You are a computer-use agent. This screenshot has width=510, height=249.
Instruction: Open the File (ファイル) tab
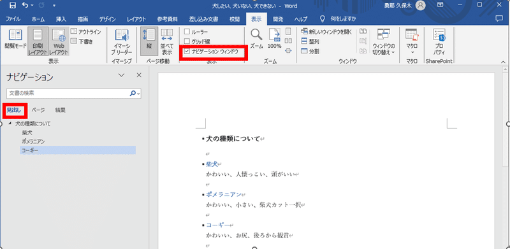tap(13, 19)
